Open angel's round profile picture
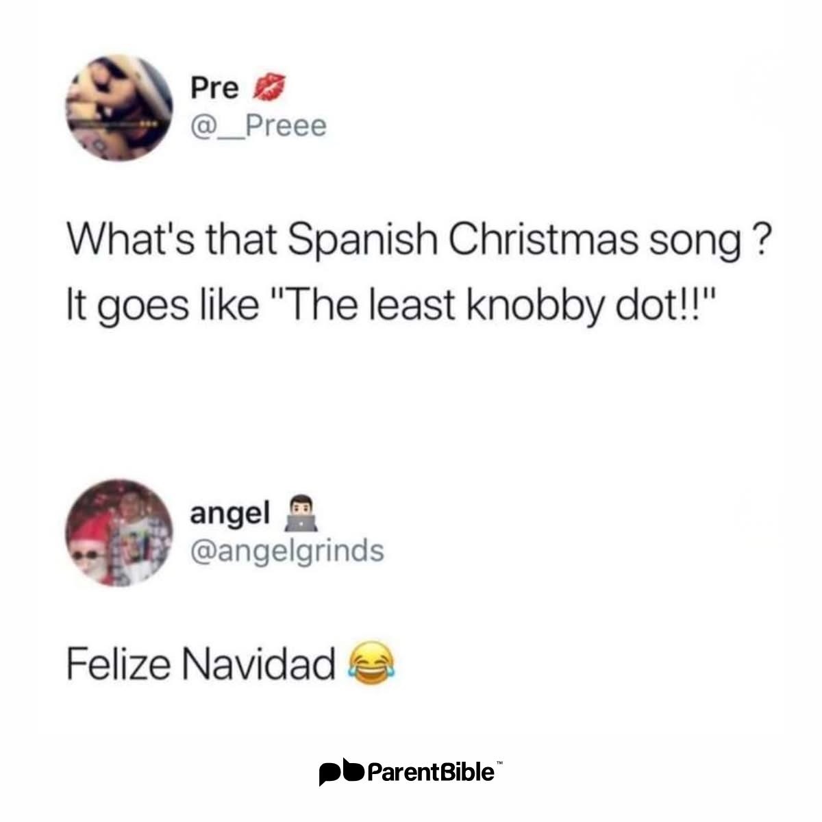 (117, 532)
